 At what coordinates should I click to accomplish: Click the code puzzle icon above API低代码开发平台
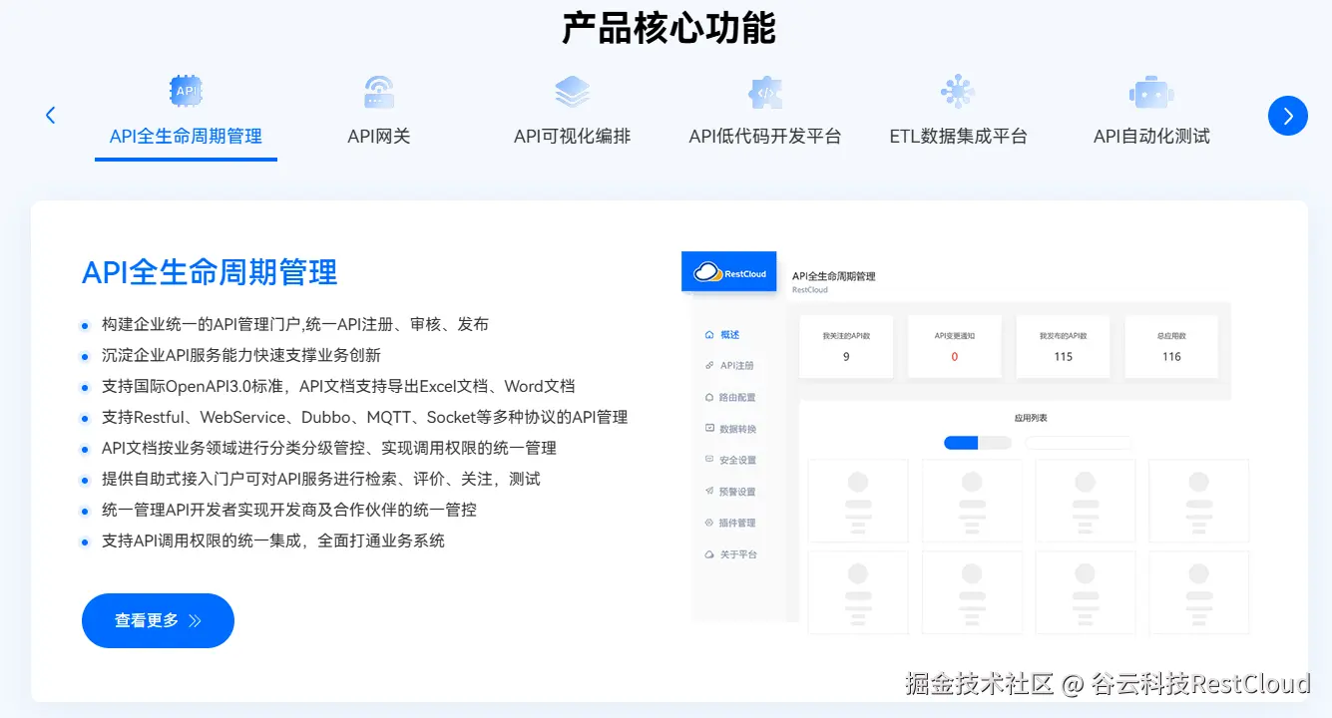coord(765,92)
